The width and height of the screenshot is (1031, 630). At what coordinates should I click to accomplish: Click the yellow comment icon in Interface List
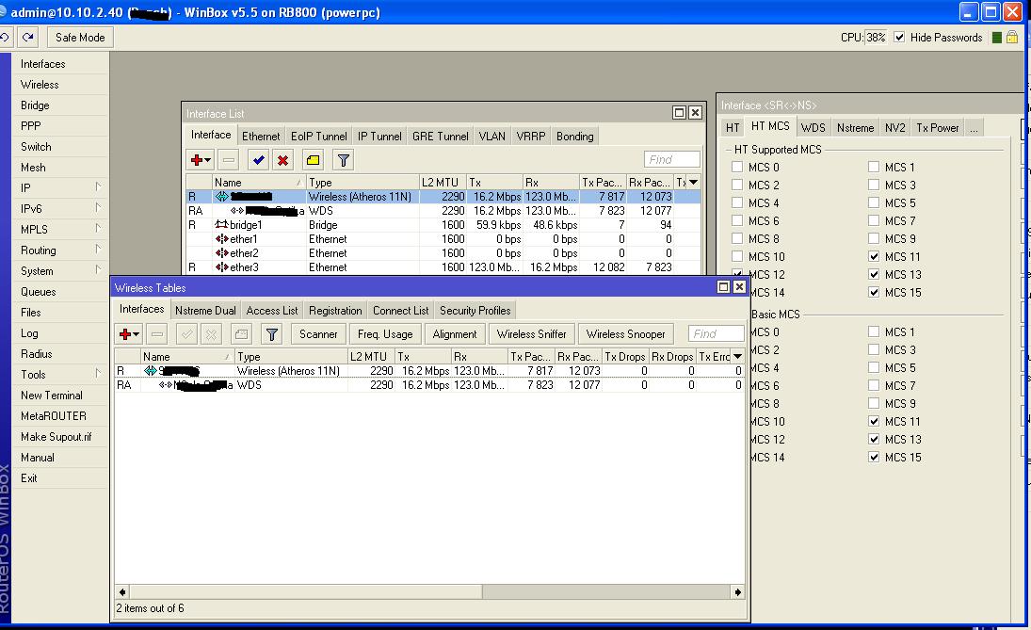pyautogui.click(x=314, y=160)
